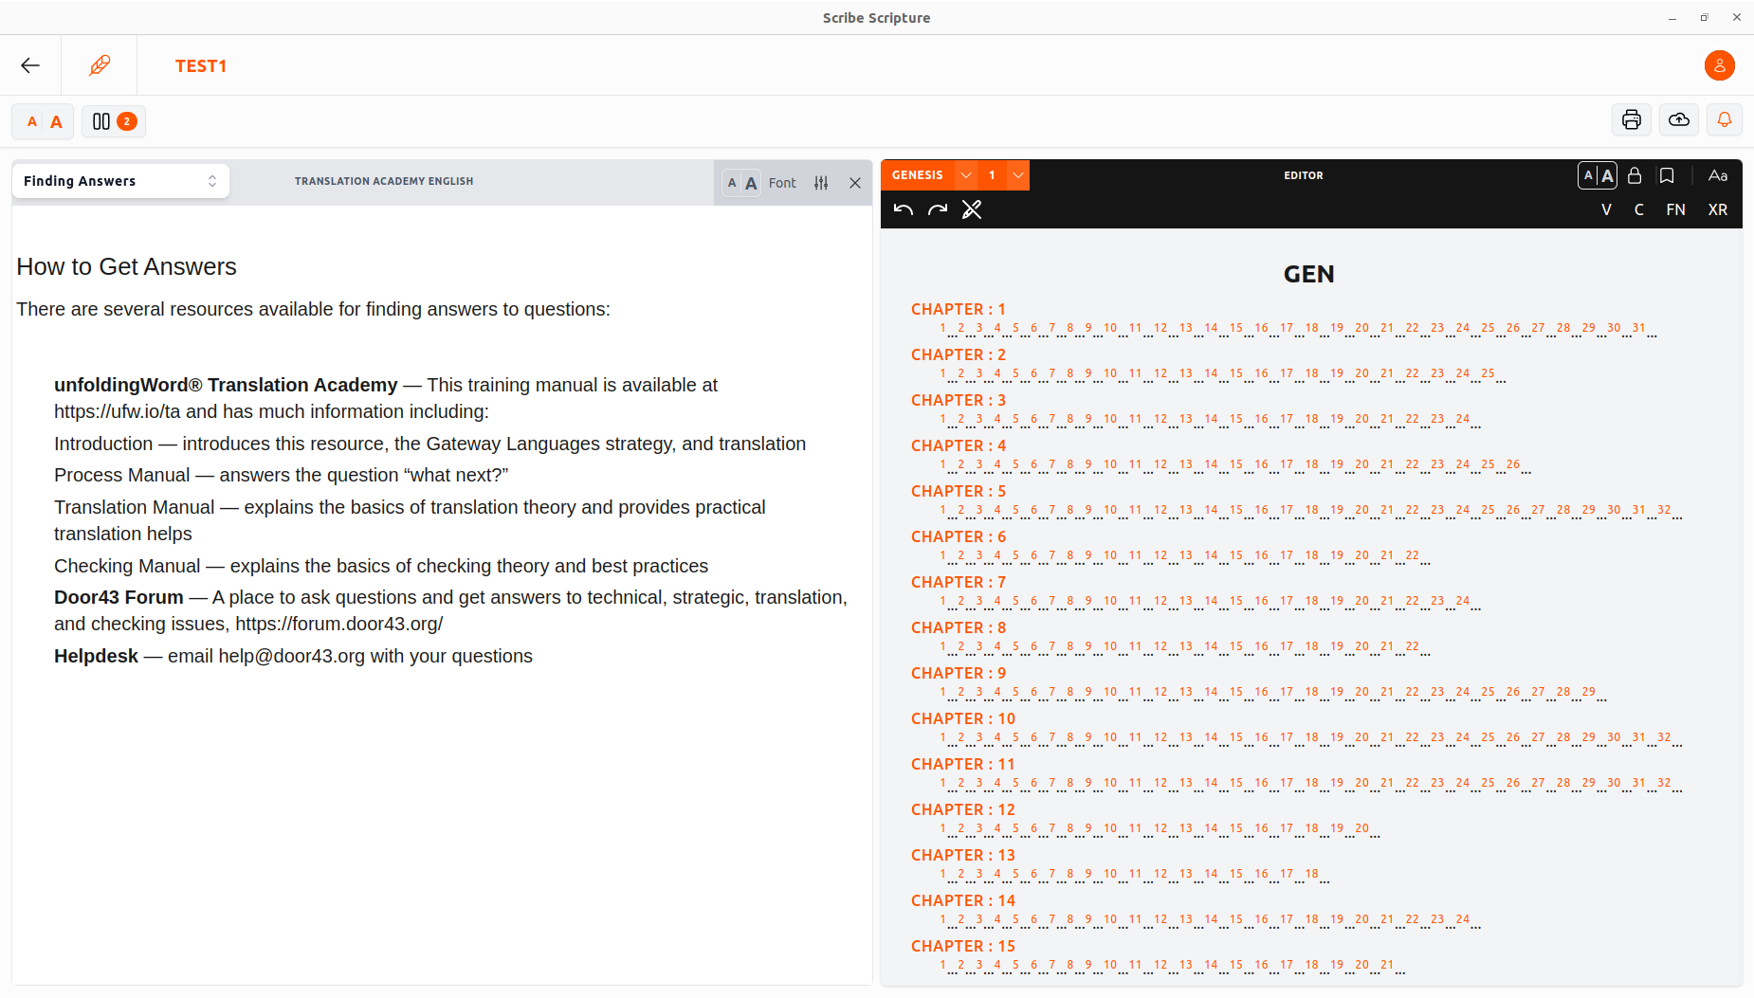The width and height of the screenshot is (1754, 998).
Task: Click verse 22 in Chapter 6
Action: pyautogui.click(x=1413, y=555)
